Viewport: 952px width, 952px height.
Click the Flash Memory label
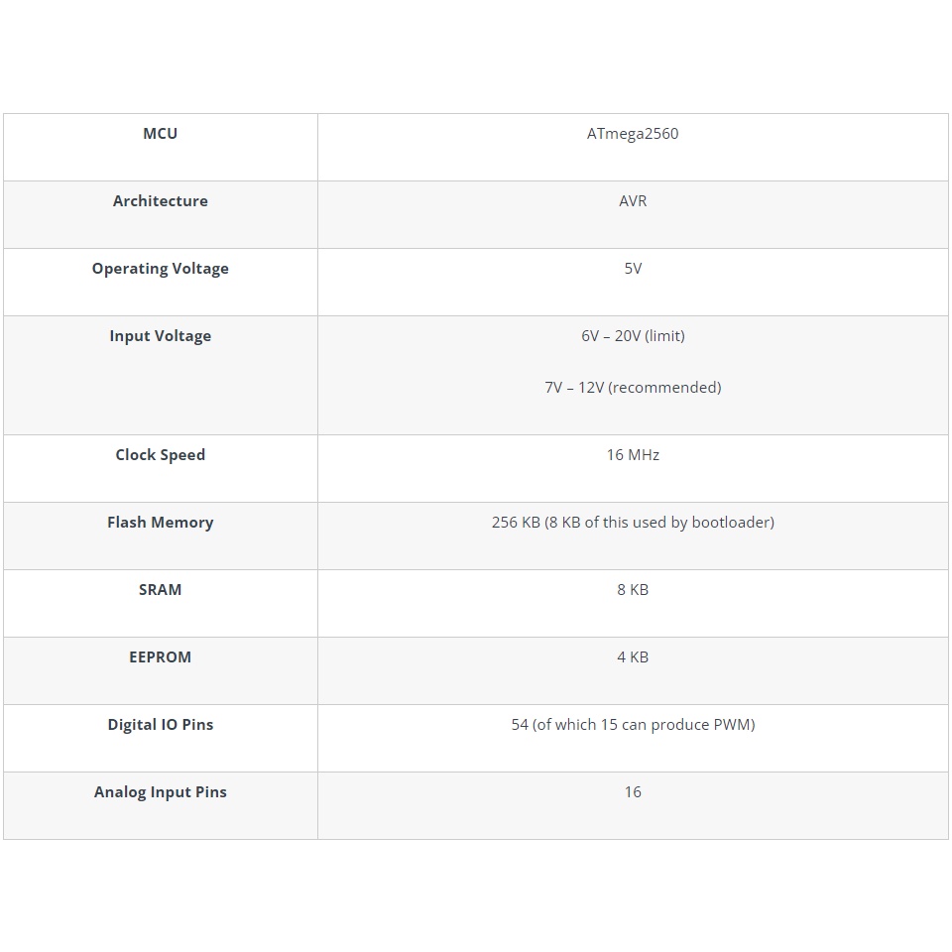(x=160, y=523)
